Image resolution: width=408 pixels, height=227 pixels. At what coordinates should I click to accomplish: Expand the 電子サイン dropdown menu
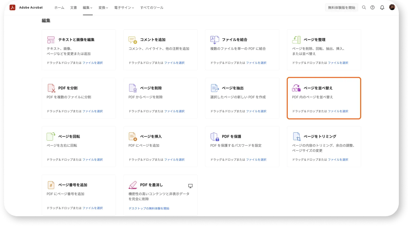pos(124,8)
